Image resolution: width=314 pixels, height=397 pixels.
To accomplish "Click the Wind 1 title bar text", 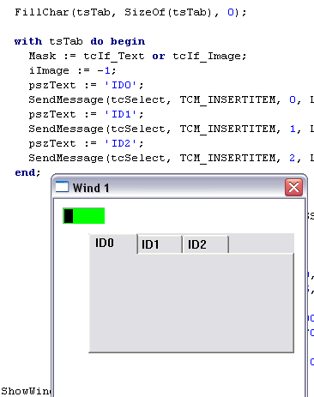I will 91,188.
